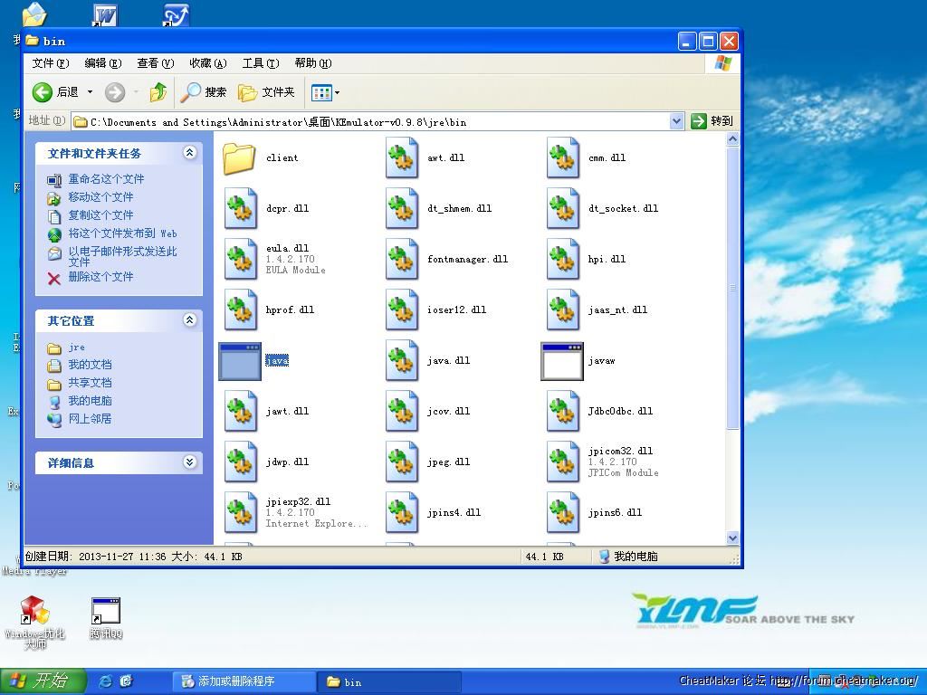The width and height of the screenshot is (927, 695).
Task: Click the Go (转到) button
Action: pyautogui.click(x=712, y=121)
